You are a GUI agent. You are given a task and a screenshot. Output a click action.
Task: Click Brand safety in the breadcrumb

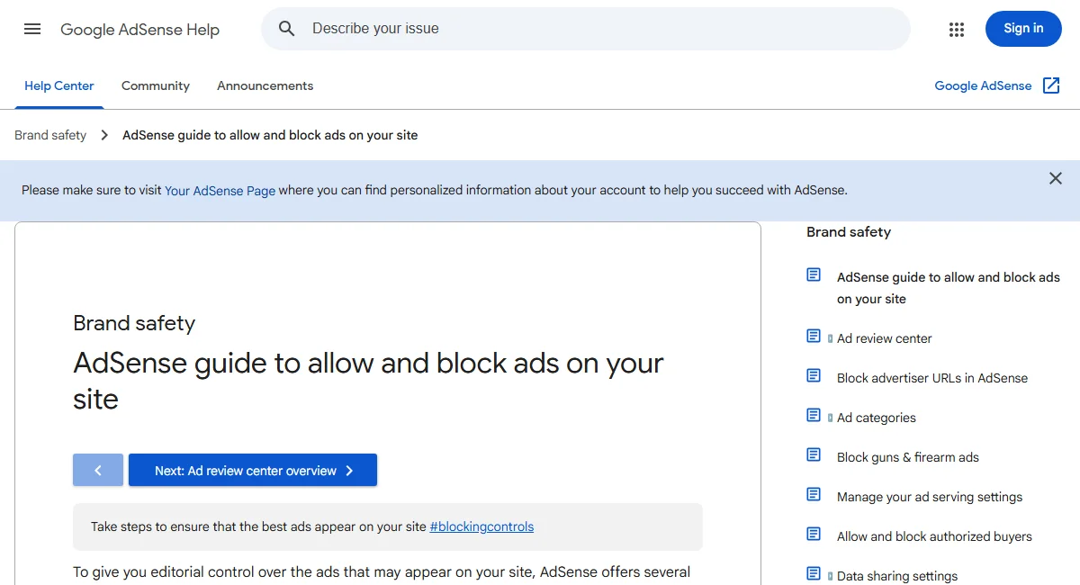tap(50, 135)
